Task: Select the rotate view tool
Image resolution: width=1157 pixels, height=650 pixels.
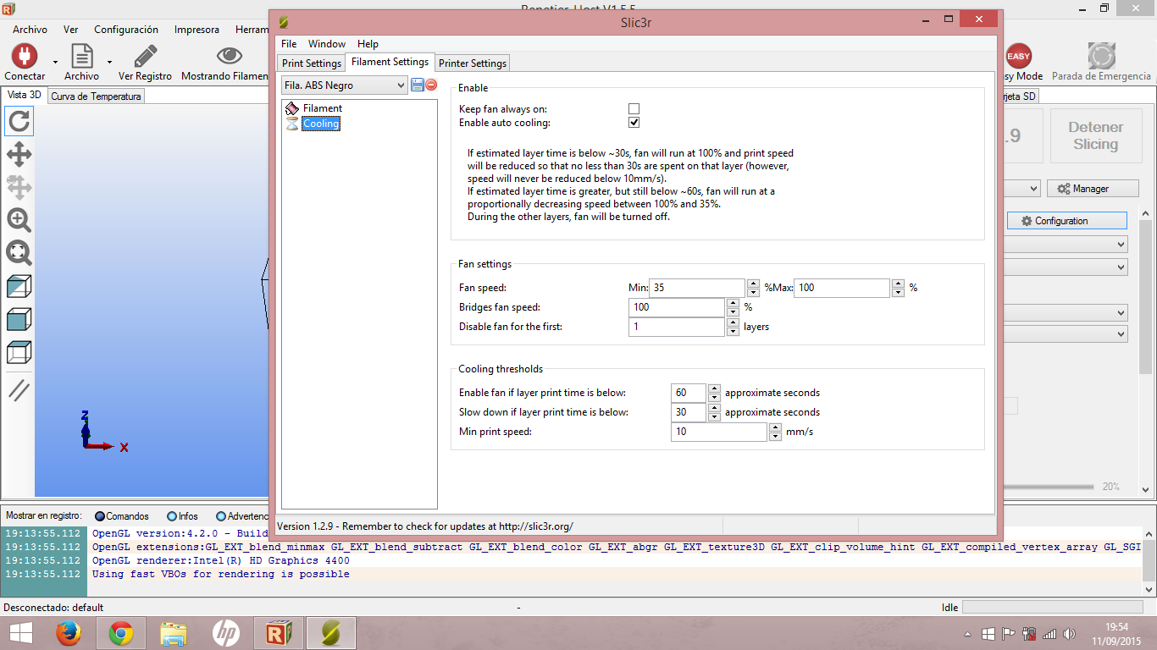Action: point(19,122)
